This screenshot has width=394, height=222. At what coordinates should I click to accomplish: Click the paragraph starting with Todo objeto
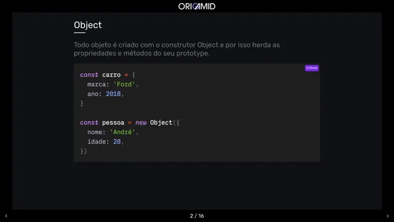[177, 49]
